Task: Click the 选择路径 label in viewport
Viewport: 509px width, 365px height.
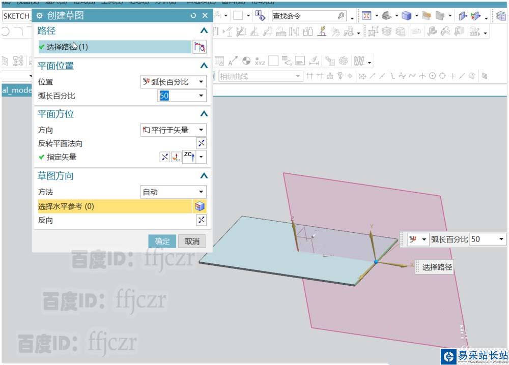Action: 437,267
